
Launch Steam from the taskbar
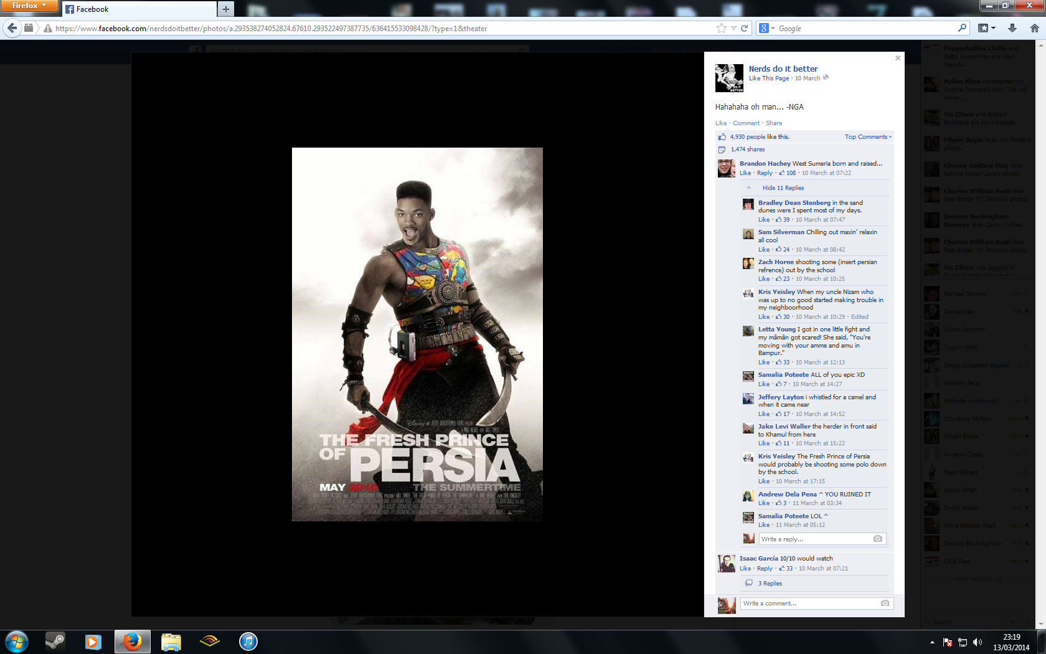coord(55,642)
